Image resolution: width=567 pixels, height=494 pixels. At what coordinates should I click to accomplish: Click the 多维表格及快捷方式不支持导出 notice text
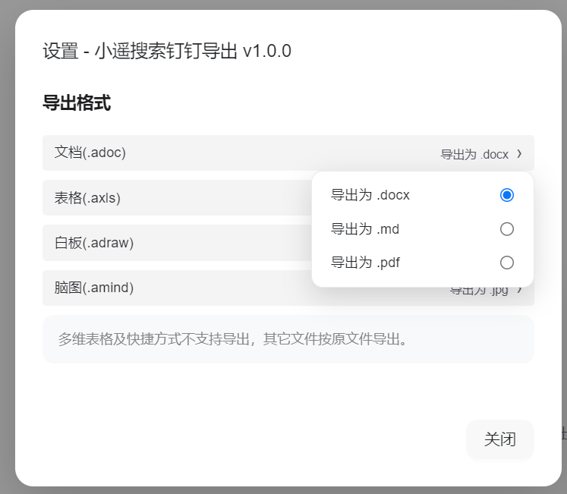pos(234,339)
